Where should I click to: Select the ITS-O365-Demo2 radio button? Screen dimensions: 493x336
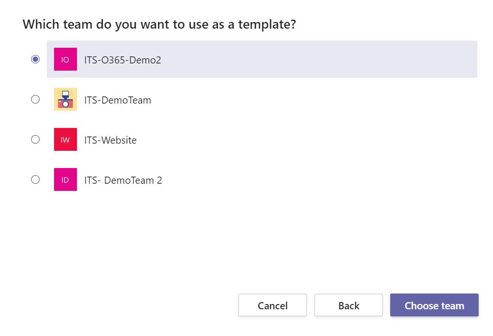[x=35, y=60]
